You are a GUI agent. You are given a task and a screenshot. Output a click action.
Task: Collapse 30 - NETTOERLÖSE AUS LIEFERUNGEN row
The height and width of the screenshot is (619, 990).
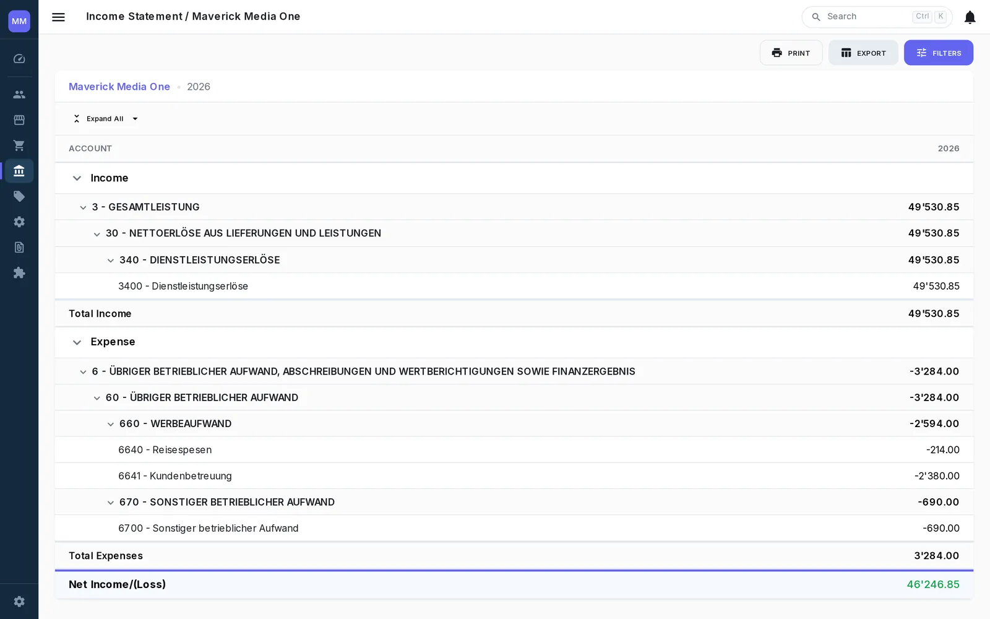(97, 234)
